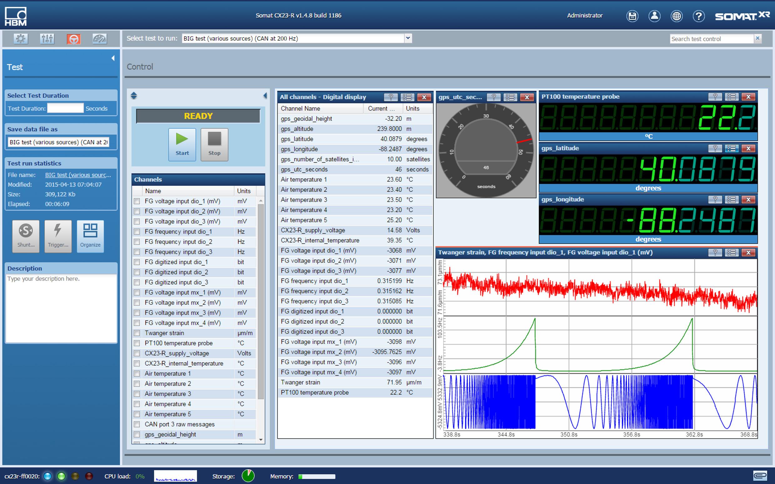Focus the Test Duration seconds field
The image size is (775, 484).
(65, 108)
